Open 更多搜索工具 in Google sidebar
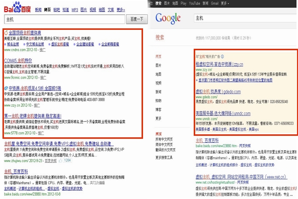The image size is (298, 199). [x=163, y=158]
